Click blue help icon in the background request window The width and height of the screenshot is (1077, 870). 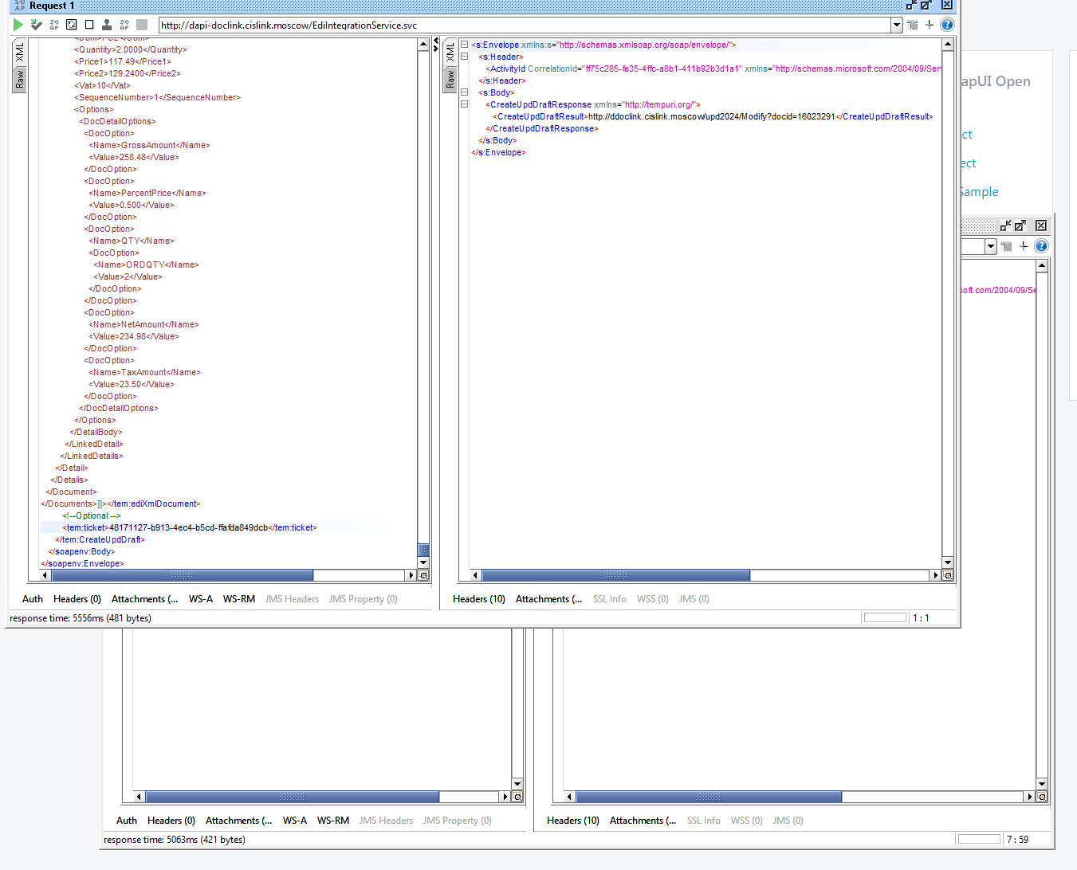pos(1041,246)
